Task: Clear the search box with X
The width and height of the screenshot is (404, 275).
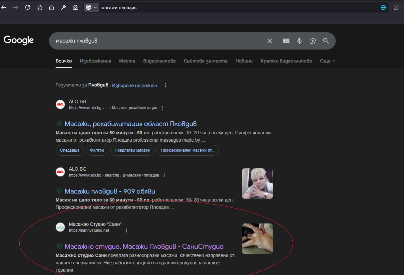Action: tap(269, 41)
